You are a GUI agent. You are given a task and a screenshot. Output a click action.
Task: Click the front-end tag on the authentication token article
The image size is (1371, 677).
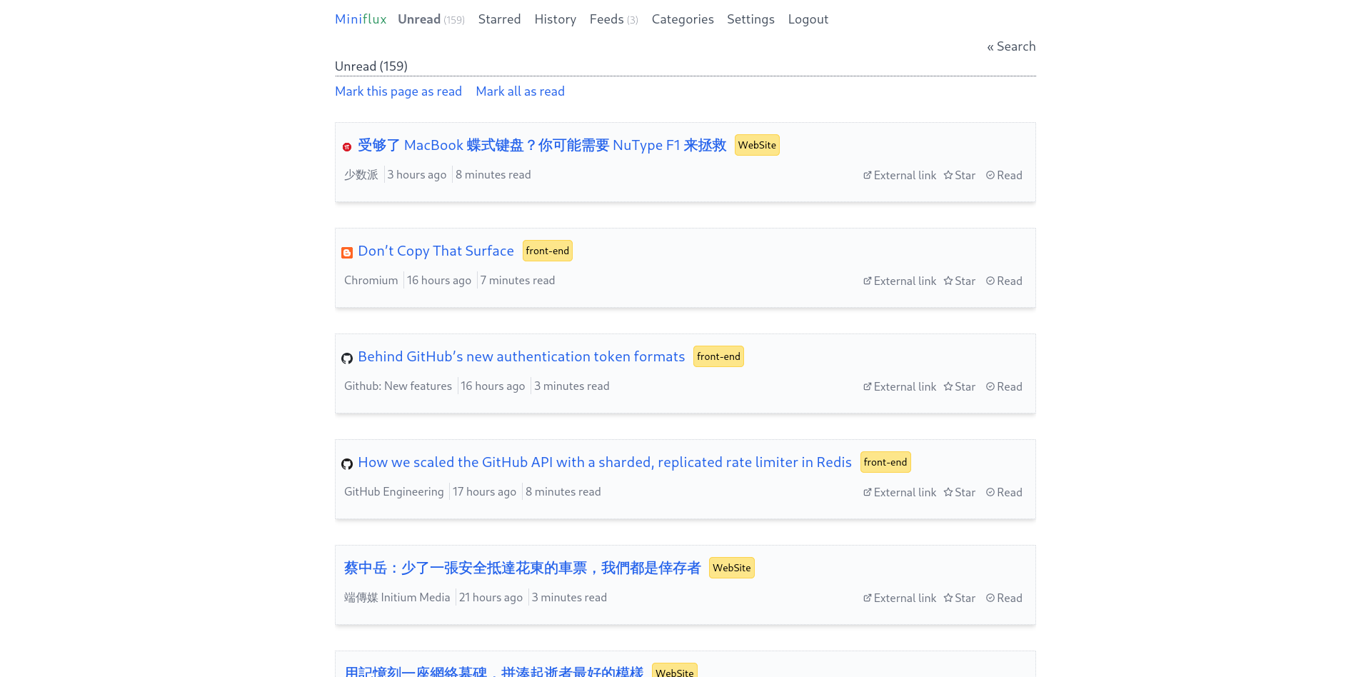click(718, 356)
